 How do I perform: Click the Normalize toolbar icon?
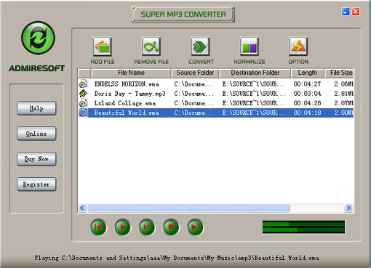point(249,46)
